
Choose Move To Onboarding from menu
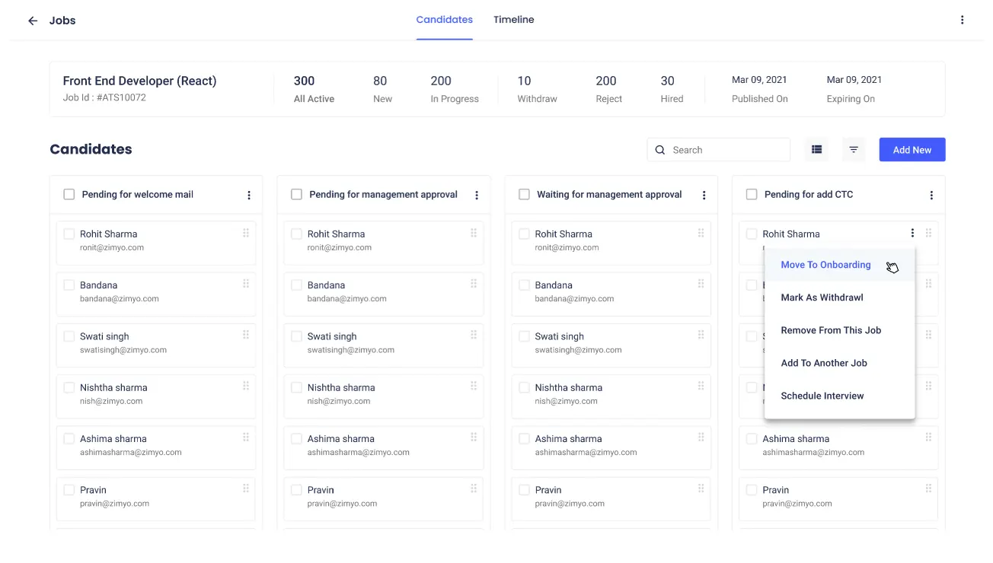pos(839,265)
